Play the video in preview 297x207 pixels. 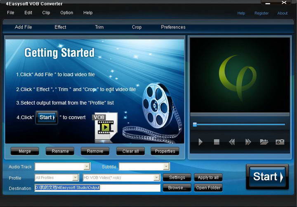click(x=200, y=142)
